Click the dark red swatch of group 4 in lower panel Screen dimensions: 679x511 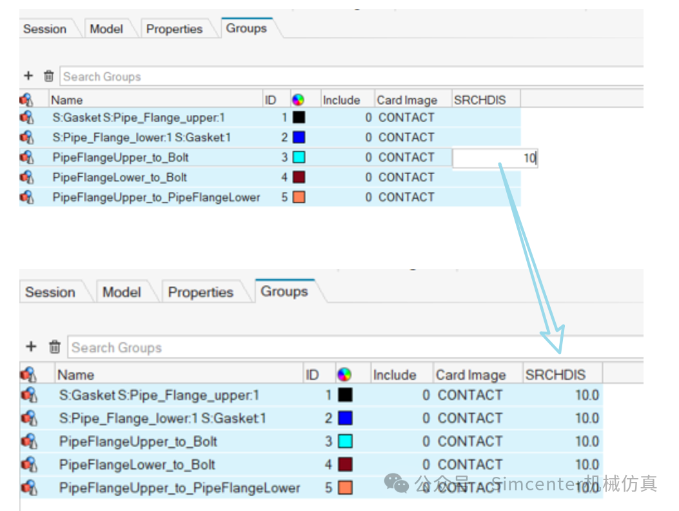(345, 465)
